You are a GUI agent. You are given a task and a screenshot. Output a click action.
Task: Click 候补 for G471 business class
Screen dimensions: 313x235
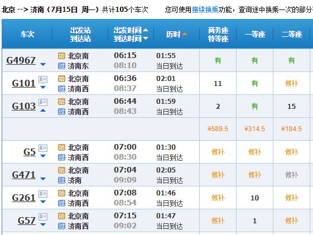coord(218,175)
